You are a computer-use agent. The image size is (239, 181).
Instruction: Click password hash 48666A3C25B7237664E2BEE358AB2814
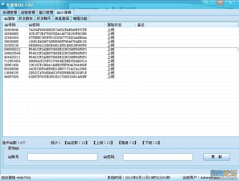click(x=58, y=61)
